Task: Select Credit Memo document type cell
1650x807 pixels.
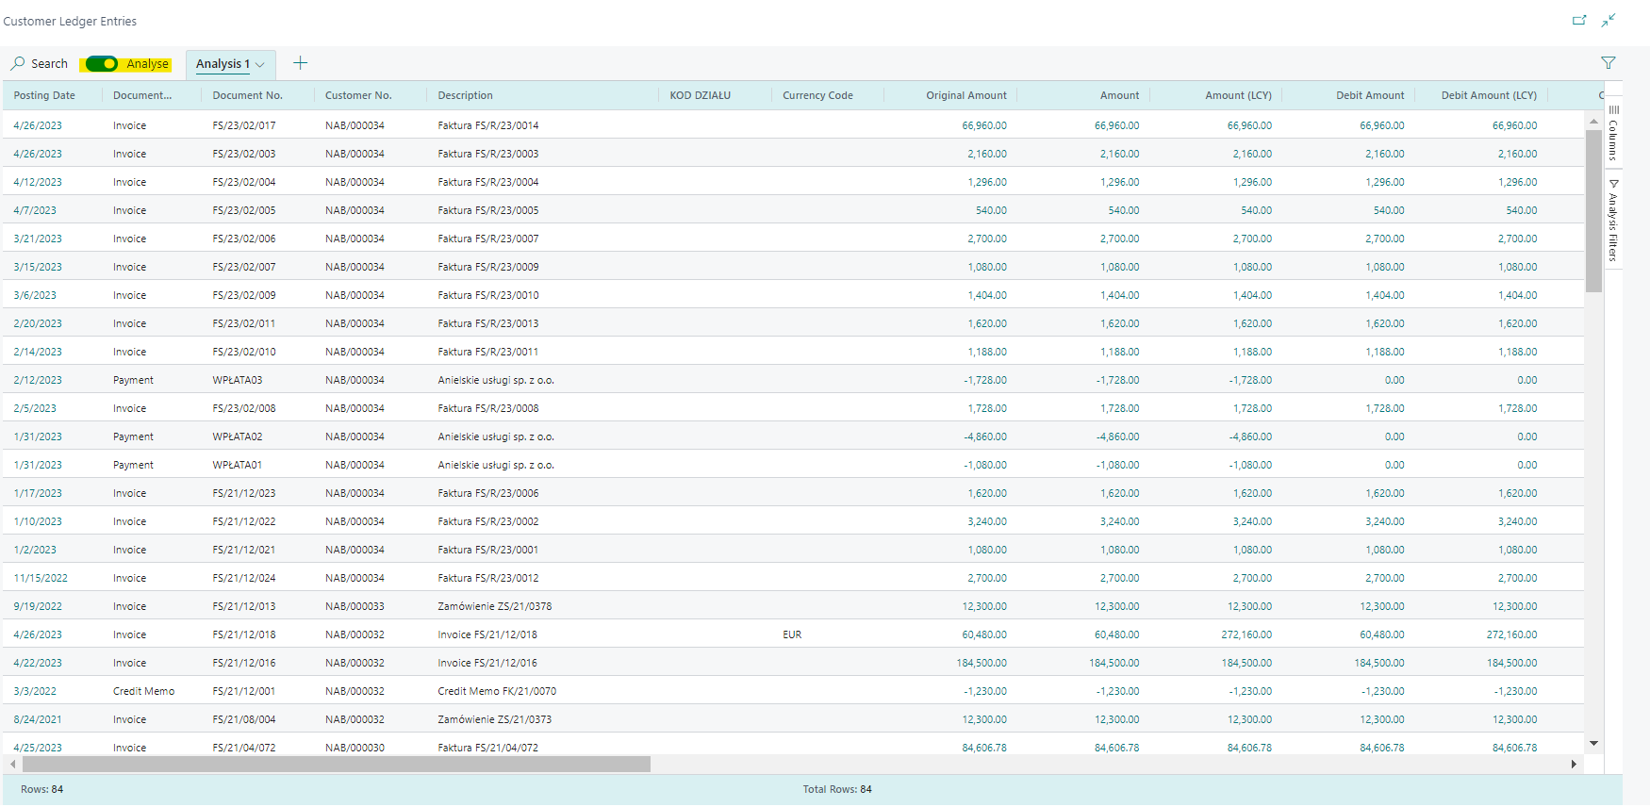Action: pos(143,691)
